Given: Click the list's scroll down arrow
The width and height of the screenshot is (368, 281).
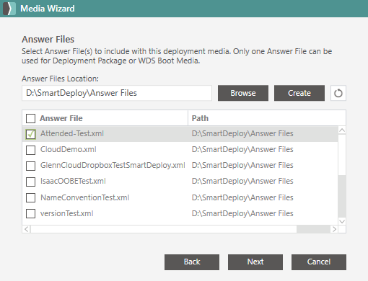Looking at the screenshot, I should click(342, 221).
